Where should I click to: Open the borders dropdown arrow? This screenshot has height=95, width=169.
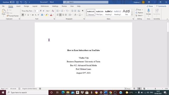click(x=82, y=15)
